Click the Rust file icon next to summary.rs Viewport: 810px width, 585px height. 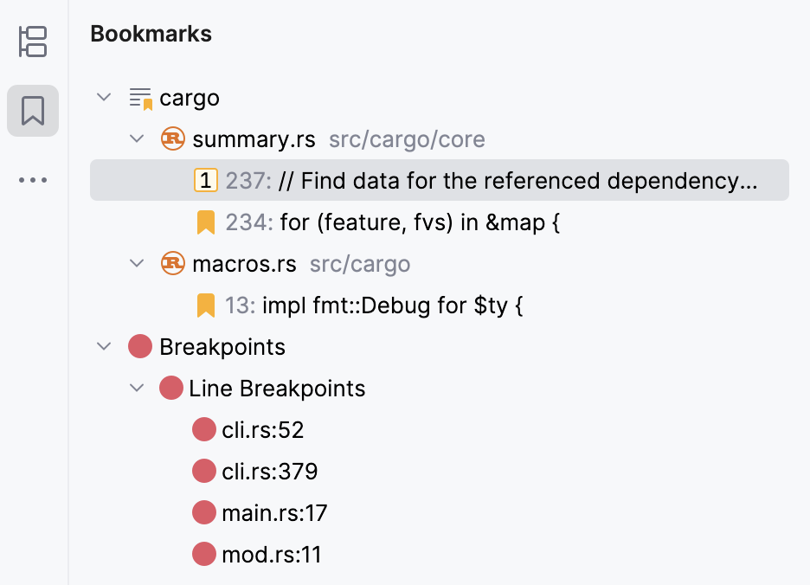[172, 138]
